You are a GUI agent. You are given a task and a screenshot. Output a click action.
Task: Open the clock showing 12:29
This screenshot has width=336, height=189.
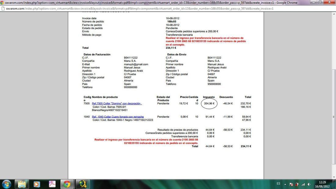pyautogui.click(x=322, y=184)
